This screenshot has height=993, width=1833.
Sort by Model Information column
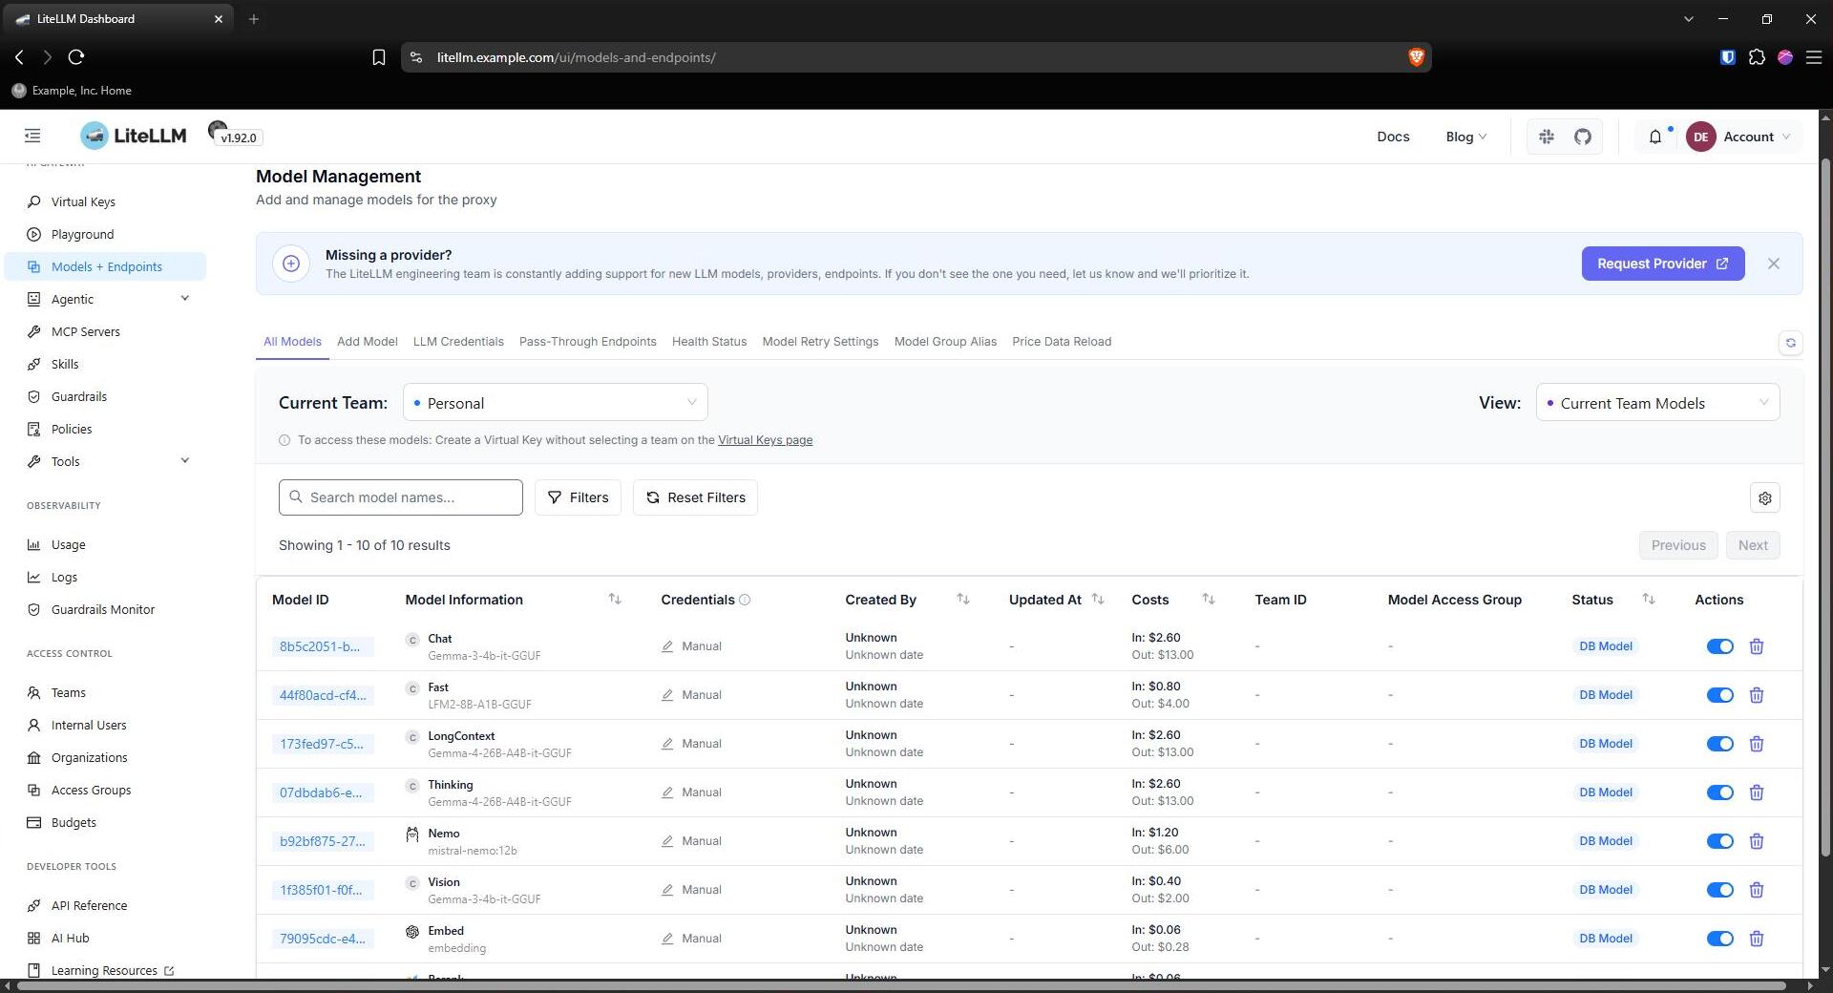click(615, 600)
